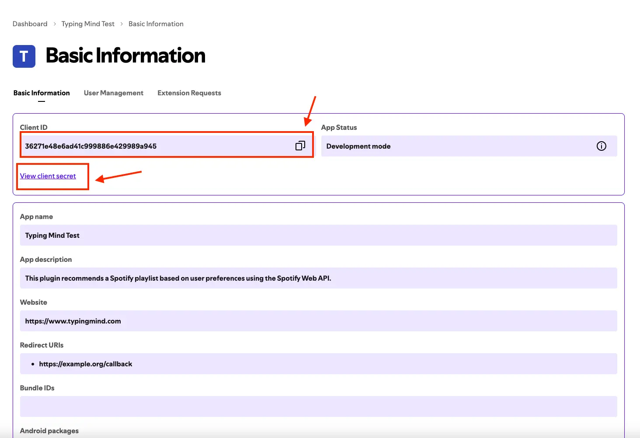Open Typing Mind Test breadcrumb
The height and width of the screenshot is (438, 640).
(x=88, y=24)
